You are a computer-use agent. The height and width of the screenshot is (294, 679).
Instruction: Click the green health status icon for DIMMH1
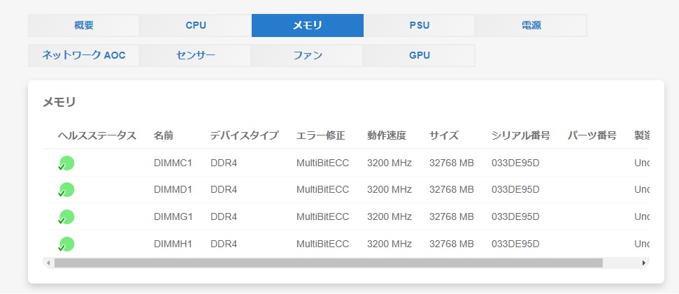(x=66, y=244)
